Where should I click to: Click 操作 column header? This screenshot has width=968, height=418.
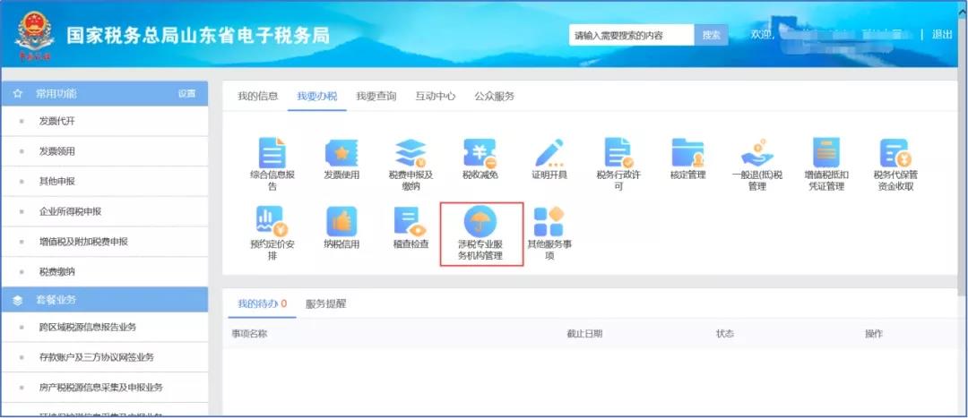(874, 334)
